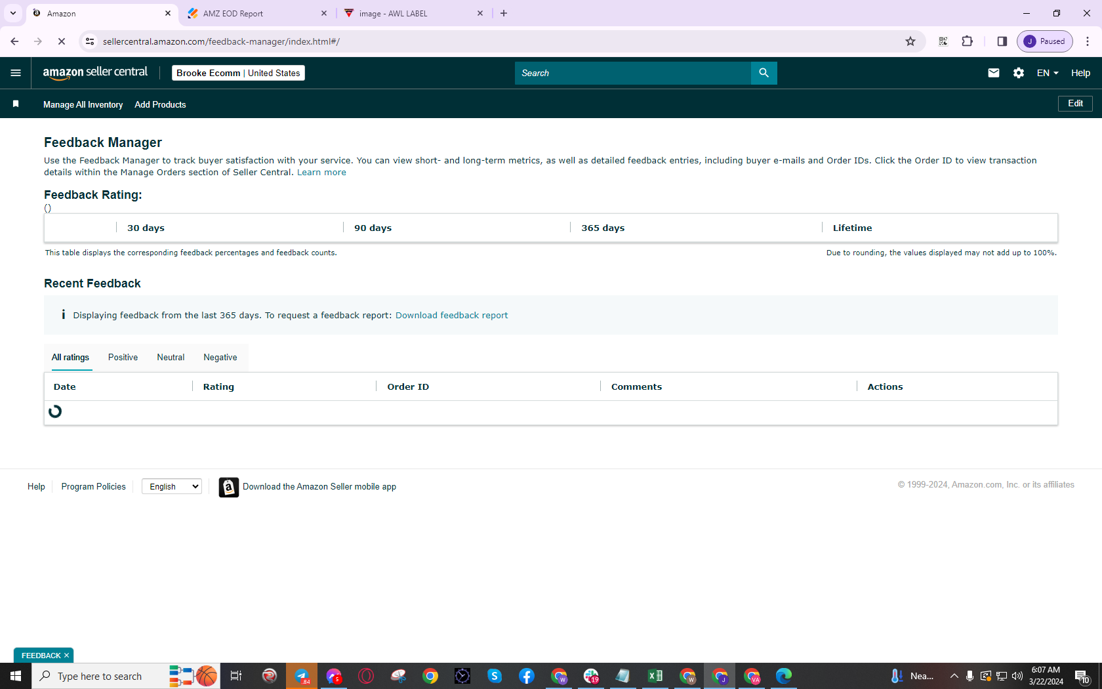Open Program Policies
This screenshot has width=1102, height=689.
93,487
